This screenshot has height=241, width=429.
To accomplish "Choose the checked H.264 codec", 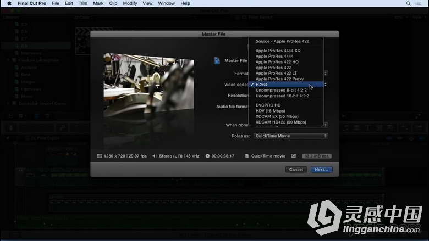I will [286, 85].
